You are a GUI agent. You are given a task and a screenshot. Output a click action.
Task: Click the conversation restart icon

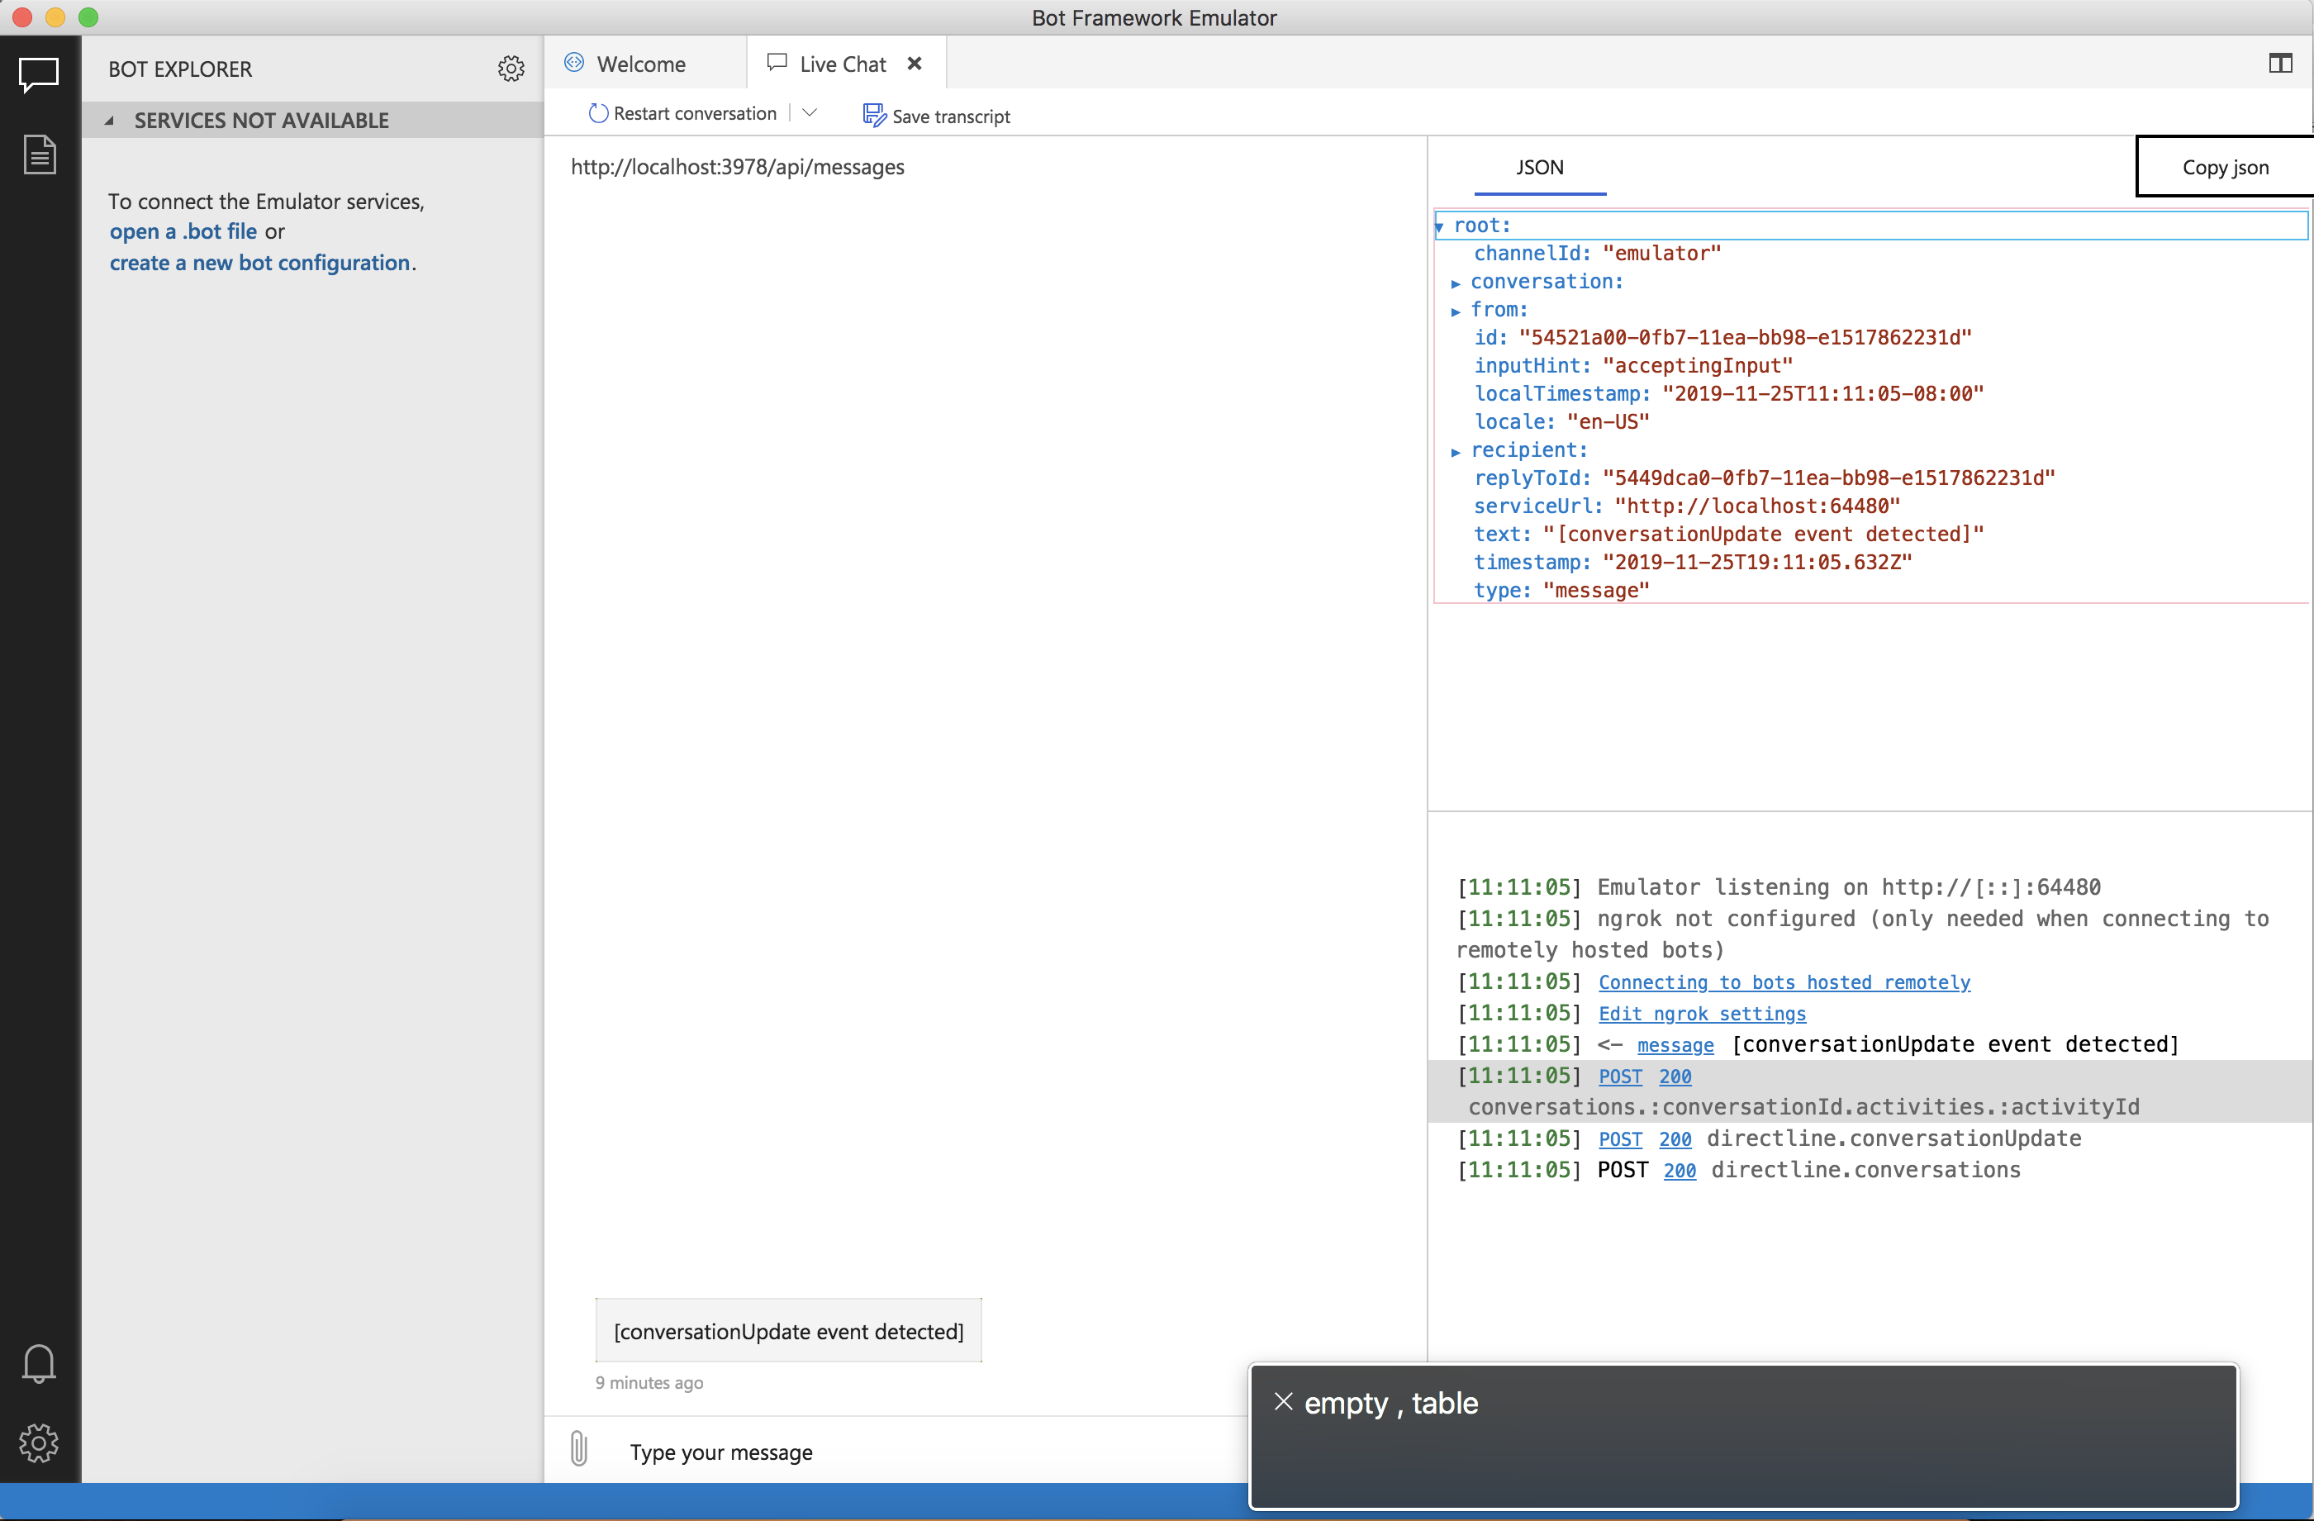pyautogui.click(x=597, y=116)
